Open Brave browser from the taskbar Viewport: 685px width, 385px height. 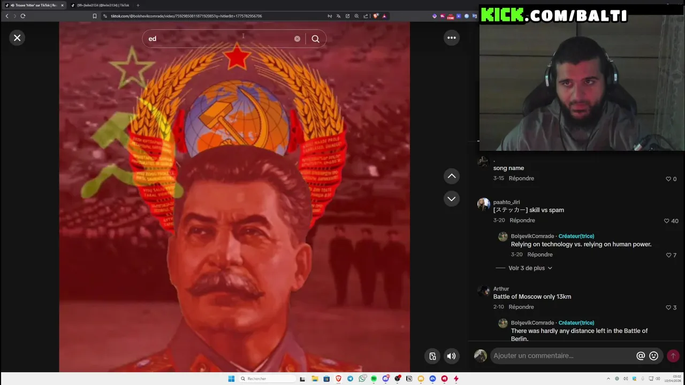(x=338, y=379)
